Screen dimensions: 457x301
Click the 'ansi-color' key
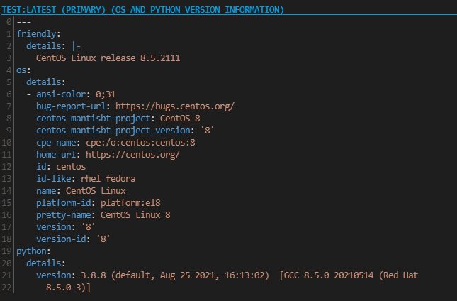(61, 94)
